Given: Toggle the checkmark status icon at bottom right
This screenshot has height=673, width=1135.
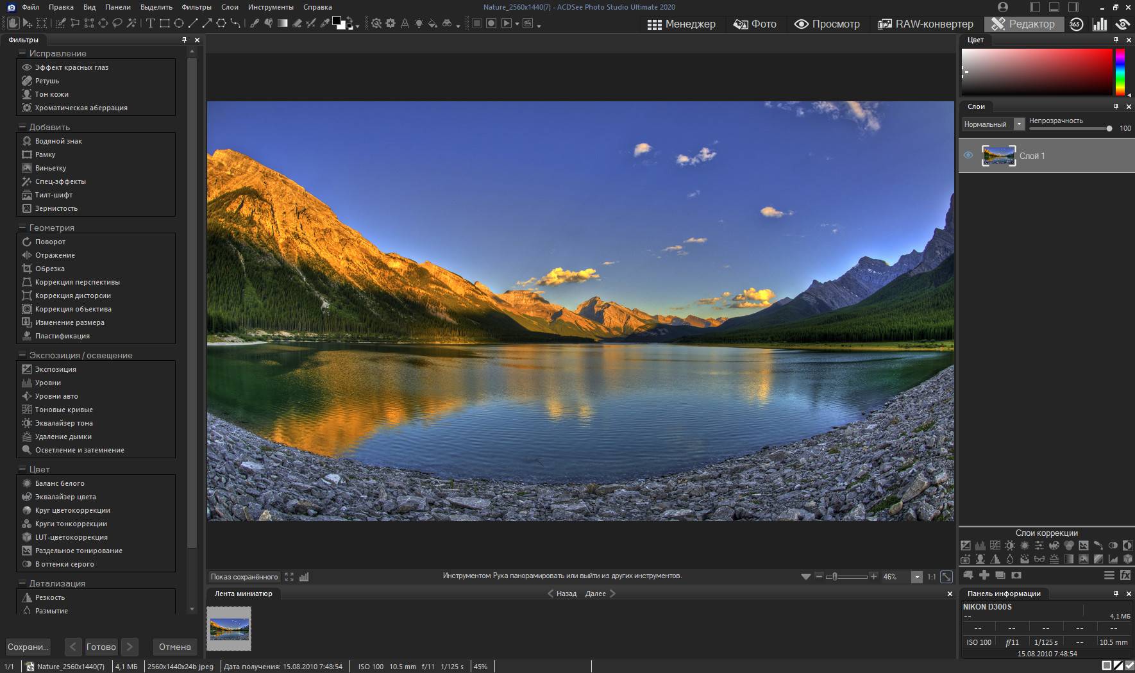Looking at the screenshot, I should 1129,666.
